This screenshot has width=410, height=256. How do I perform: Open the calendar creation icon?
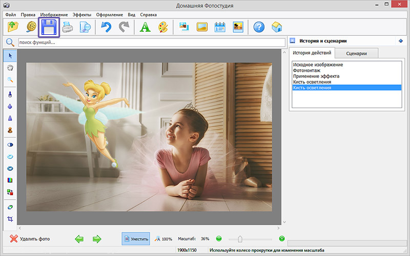(x=220, y=27)
